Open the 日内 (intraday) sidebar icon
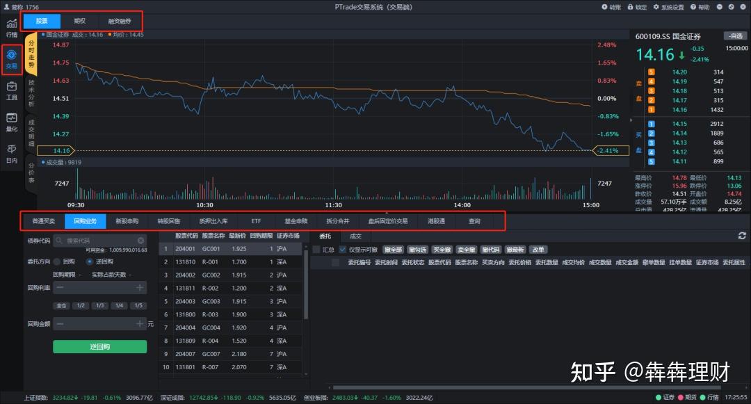751x404 pixels. coord(11,151)
